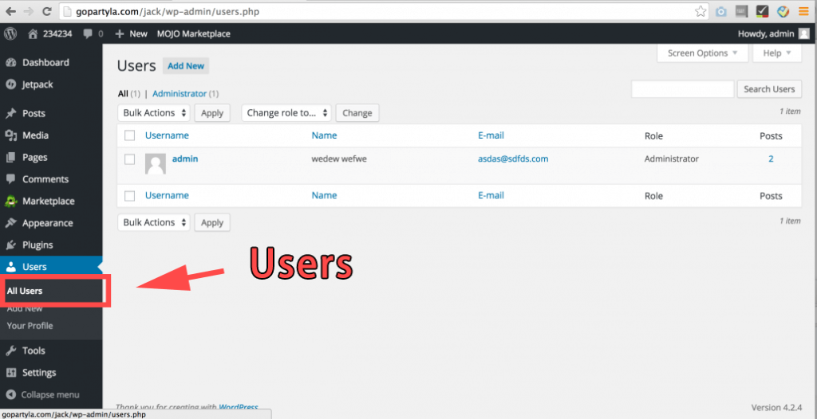Click the Jetpack icon in sidebar
This screenshot has width=817, height=419.
[10, 84]
